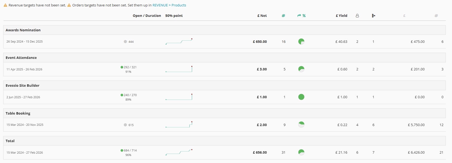
Task: Click the green status dot beside 292 / 321
Action: point(122,67)
